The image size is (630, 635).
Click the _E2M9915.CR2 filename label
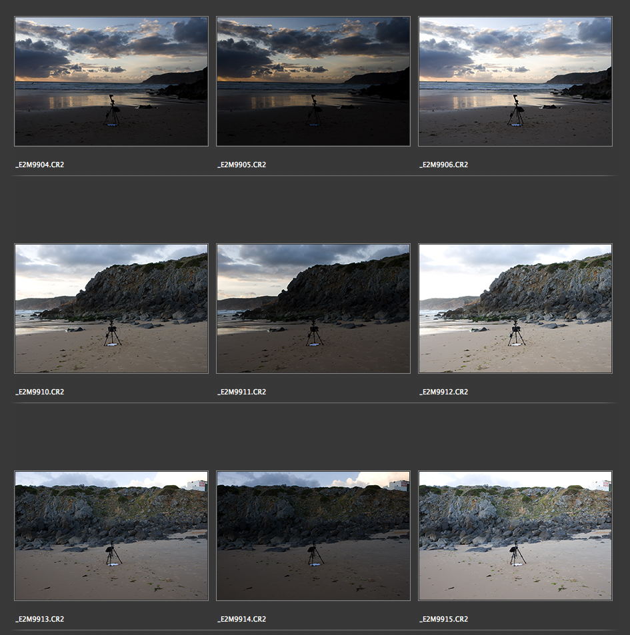(444, 619)
